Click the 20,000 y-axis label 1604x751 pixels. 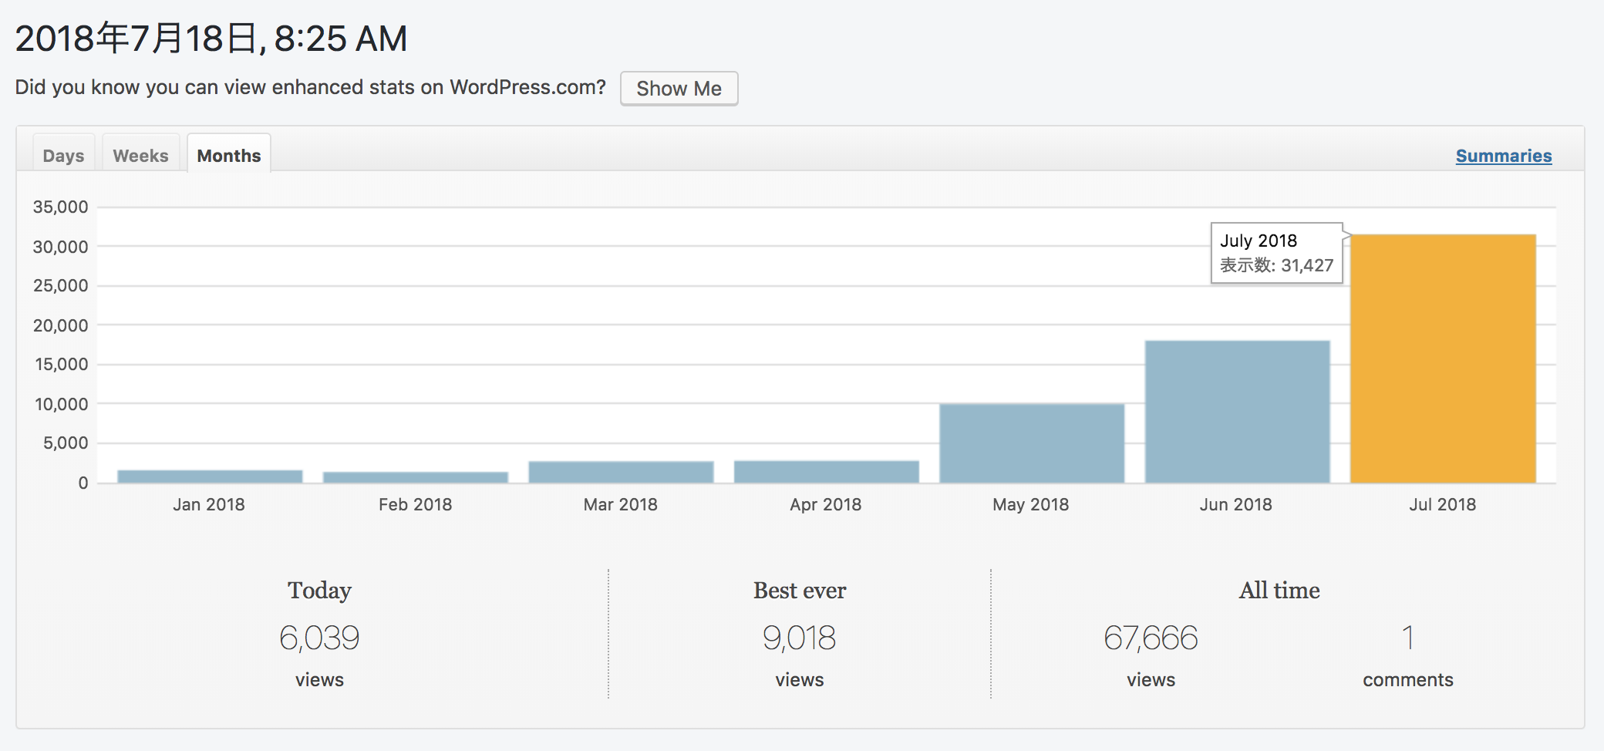tap(60, 325)
